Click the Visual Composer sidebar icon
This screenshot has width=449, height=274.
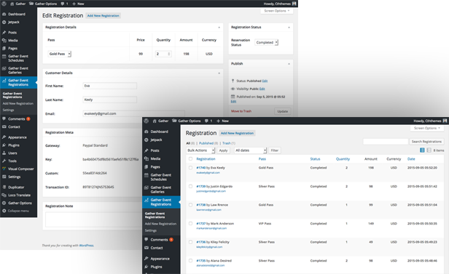point(4,169)
